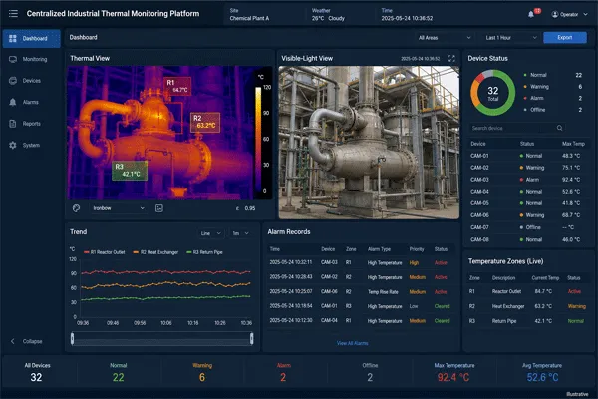
Task: Click the device status donut chart
Action: click(492, 93)
